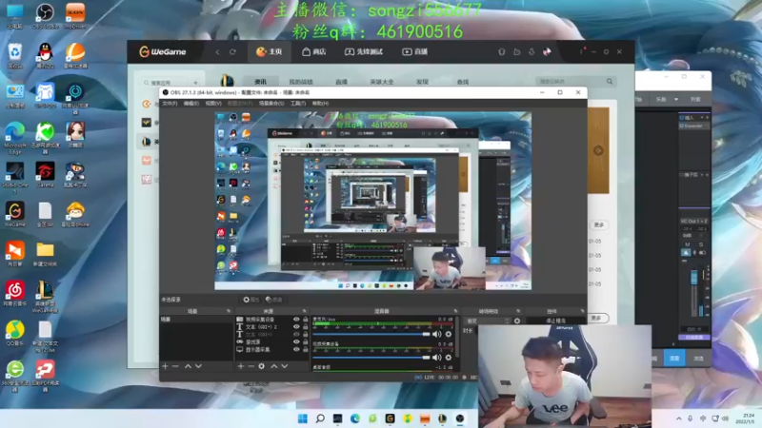Image resolution: width=762 pixels, height=428 pixels.
Task: Open source properties gear in sources panel toolbar
Action: pos(261,366)
